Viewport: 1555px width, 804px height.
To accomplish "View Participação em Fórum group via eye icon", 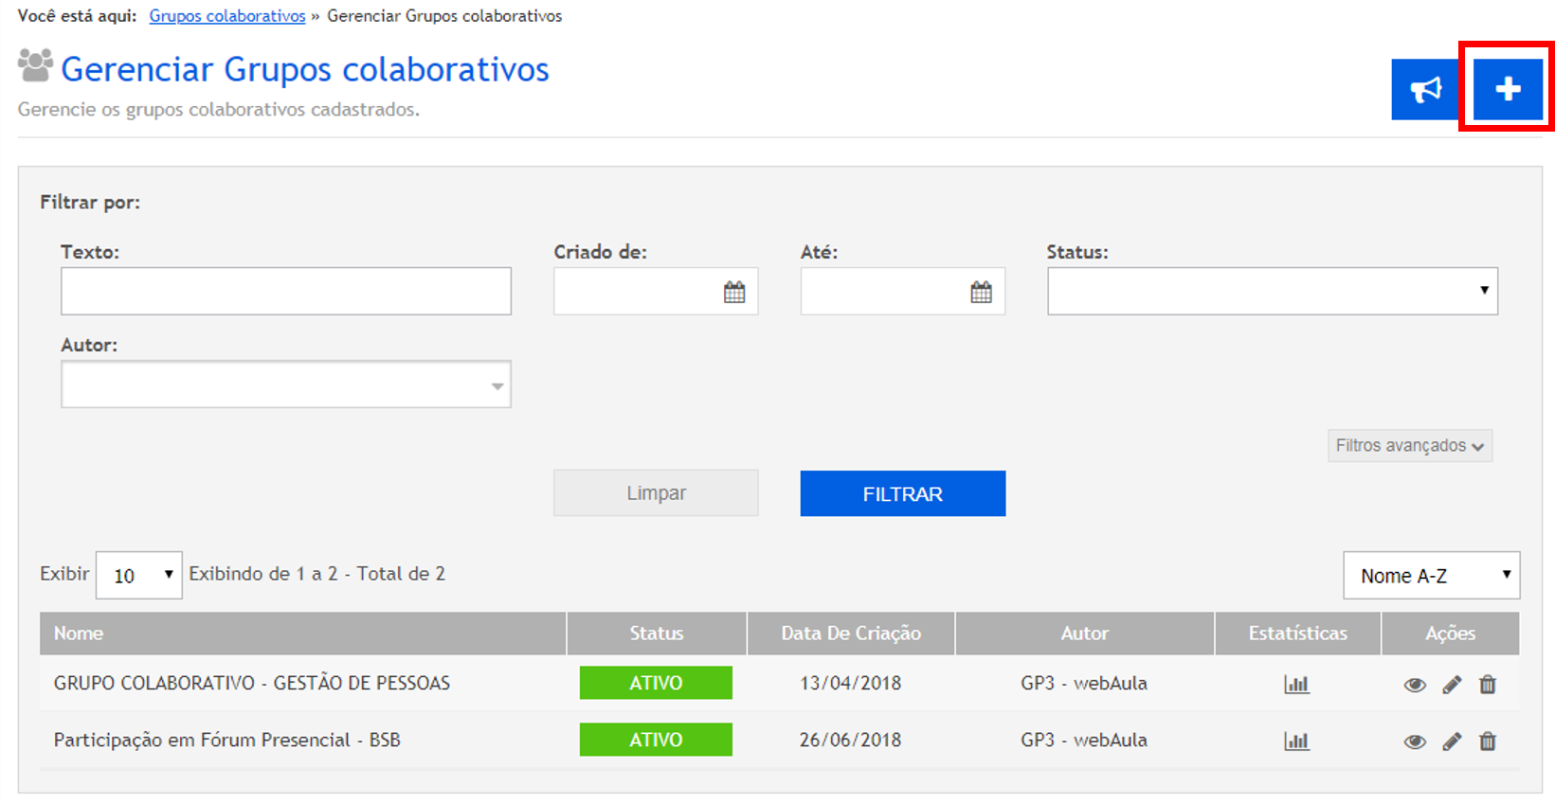I will point(1415,741).
